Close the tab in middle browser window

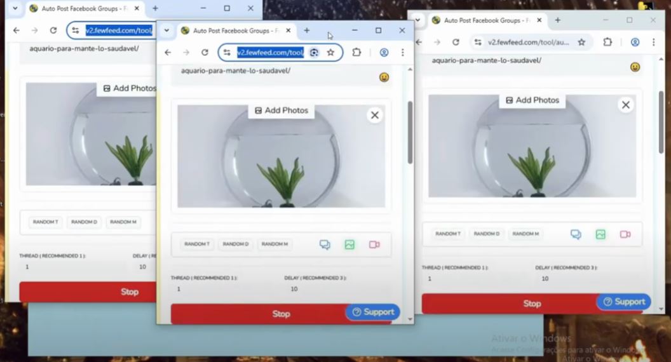coord(288,30)
